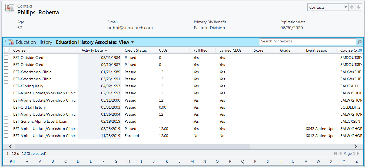
Task: Filter records by letter A
Action: [40, 161]
